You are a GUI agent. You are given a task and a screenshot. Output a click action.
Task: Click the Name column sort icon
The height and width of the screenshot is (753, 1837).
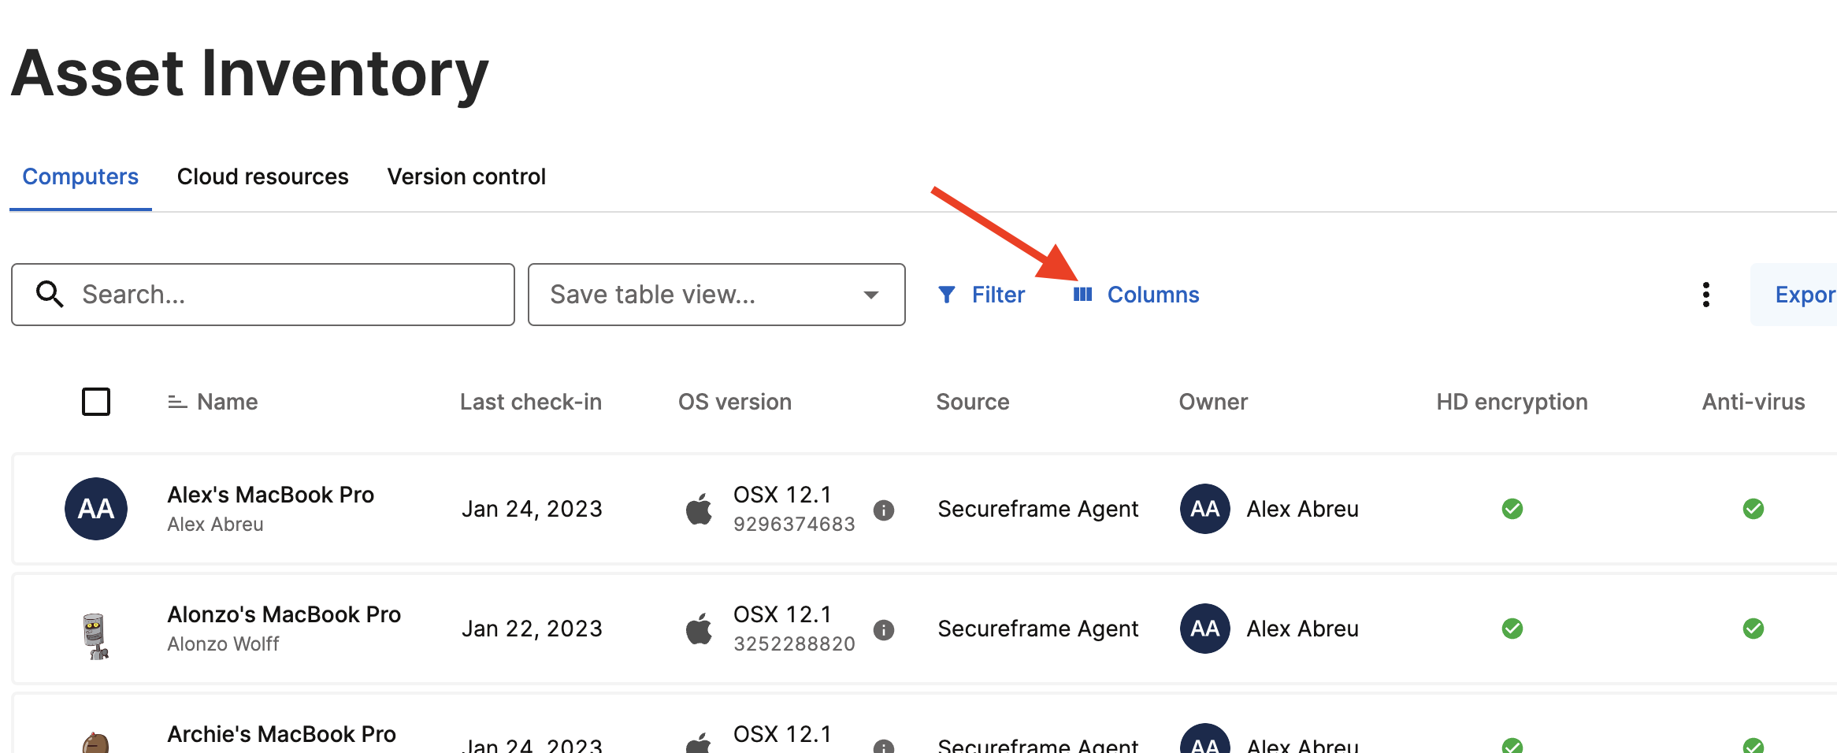[177, 402]
